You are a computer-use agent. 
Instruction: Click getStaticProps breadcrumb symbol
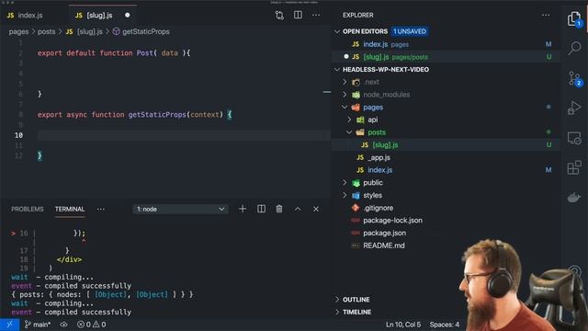pos(145,31)
